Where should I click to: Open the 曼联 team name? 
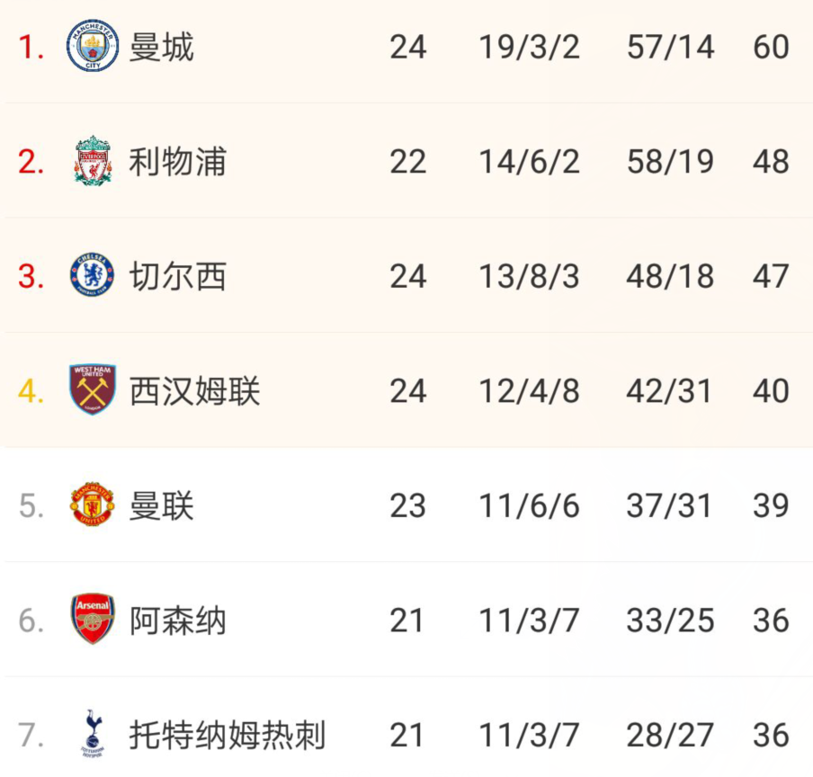pyautogui.click(x=161, y=505)
